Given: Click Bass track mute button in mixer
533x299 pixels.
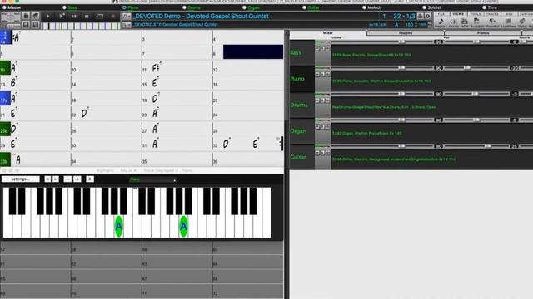Looking at the screenshot, I should coord(317,48).
